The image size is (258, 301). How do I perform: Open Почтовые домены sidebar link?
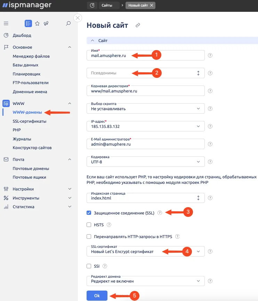point(31,169)
